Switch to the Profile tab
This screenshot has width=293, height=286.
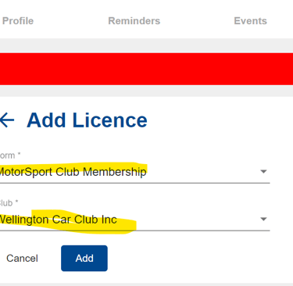click(x=18, y=21)
